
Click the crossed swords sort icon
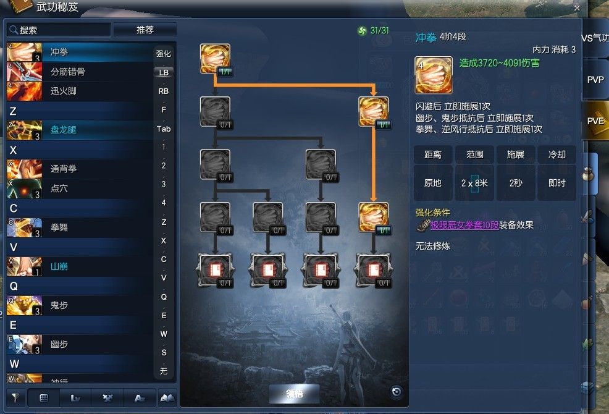tap(107, 398)
